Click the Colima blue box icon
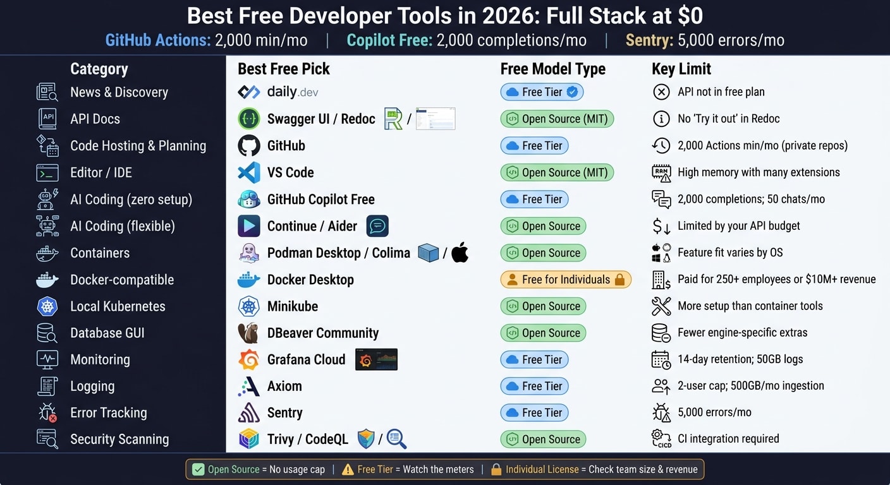 tap(429, 253)
